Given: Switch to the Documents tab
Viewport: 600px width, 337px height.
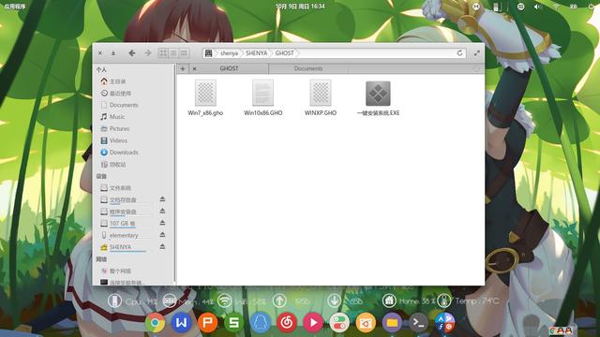Looking at the screenshot, I should 308,68.
